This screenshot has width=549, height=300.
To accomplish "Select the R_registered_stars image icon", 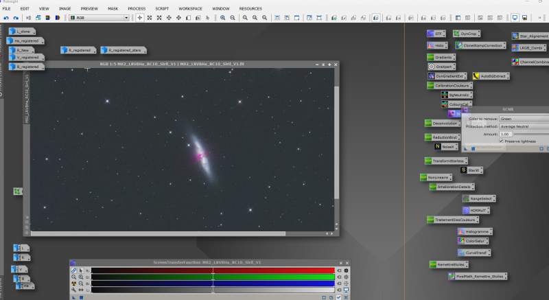I will pos(124,50).
